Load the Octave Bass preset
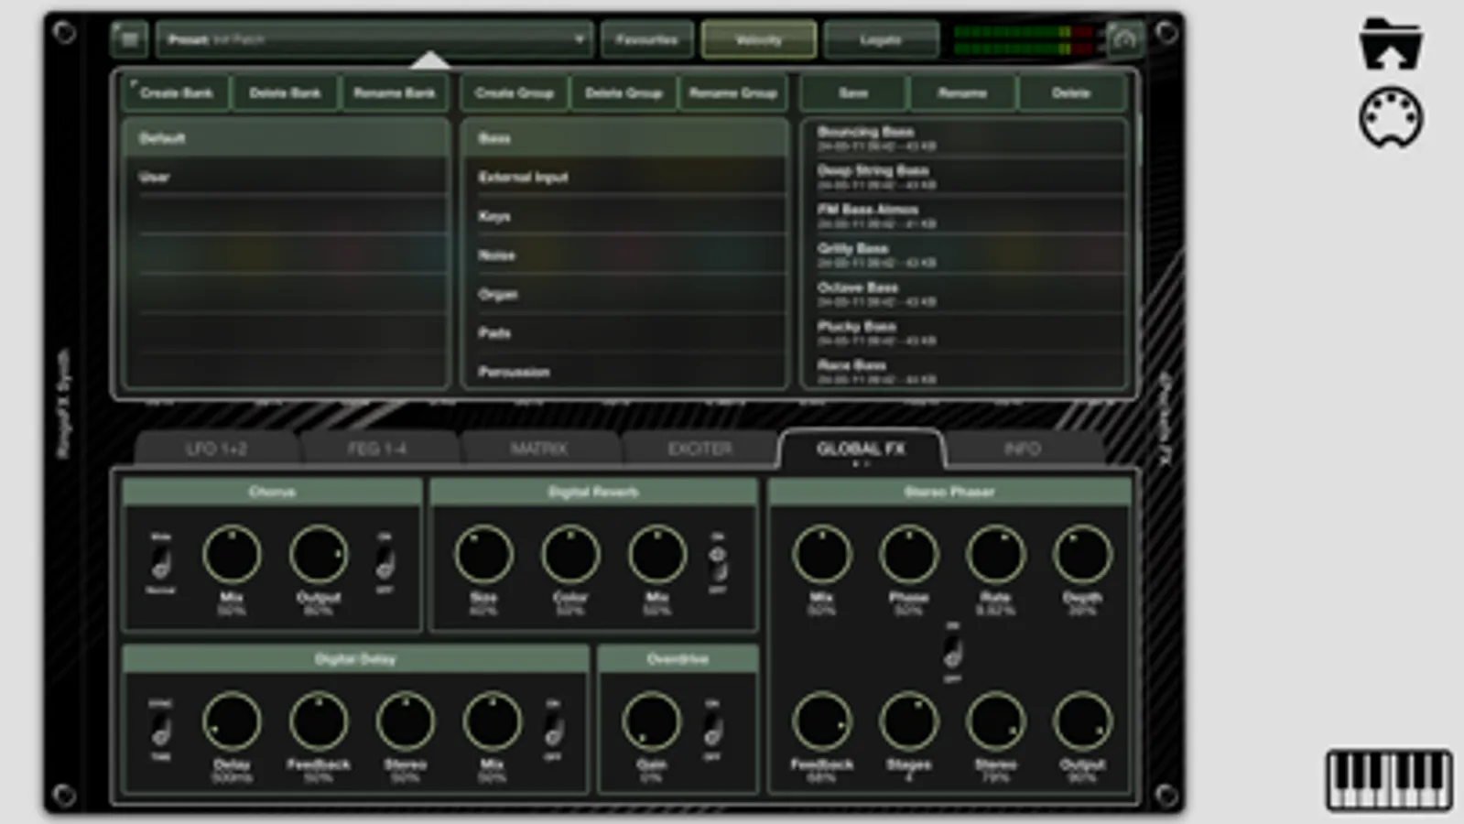This screenshot has height=824, width=1464. pos(963,294)
